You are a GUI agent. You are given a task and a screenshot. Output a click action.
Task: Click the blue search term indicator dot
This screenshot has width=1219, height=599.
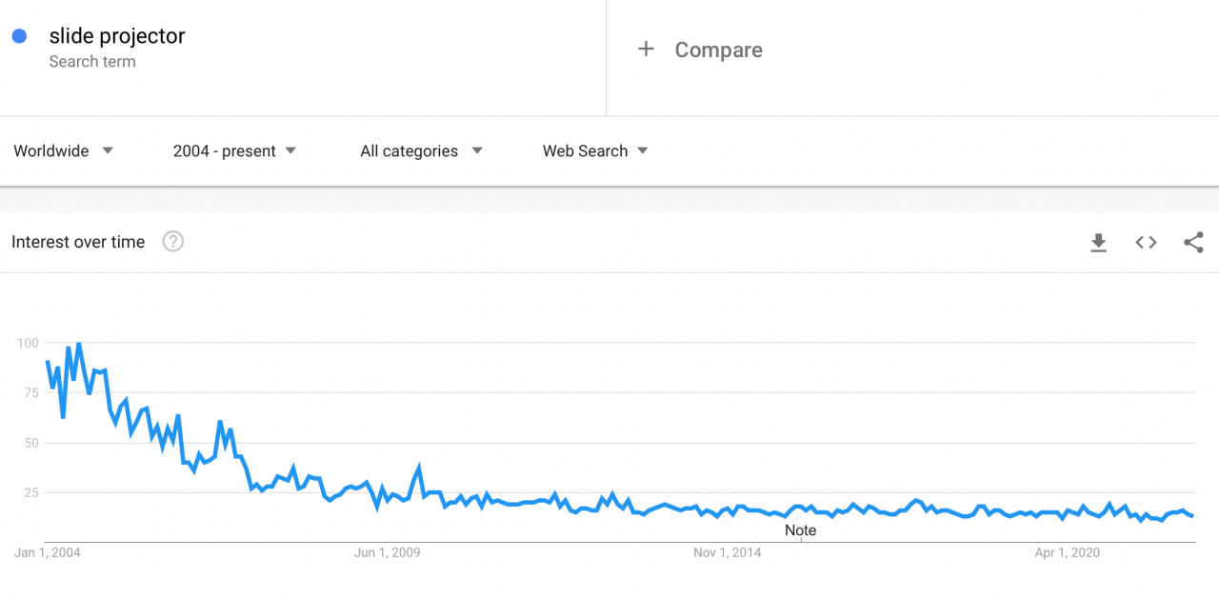(20, 35)
